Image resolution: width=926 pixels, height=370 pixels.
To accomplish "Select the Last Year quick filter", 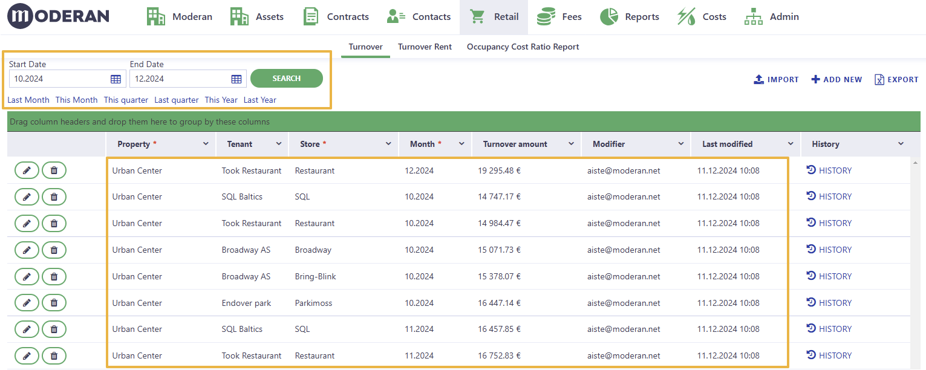I will coord(260,100).
